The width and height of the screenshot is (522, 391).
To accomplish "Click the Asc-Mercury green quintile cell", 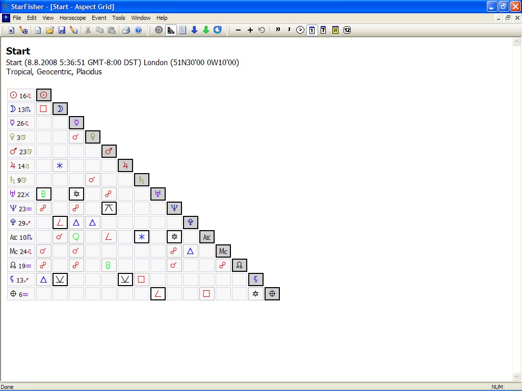I will click(x=76, y=237).
